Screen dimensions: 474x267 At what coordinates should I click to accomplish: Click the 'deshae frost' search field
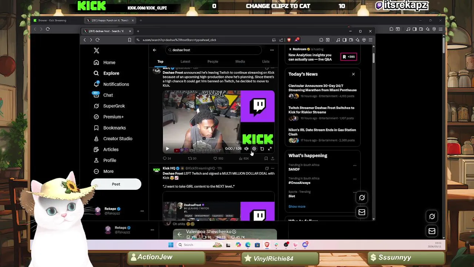click(x=213, y=50)
